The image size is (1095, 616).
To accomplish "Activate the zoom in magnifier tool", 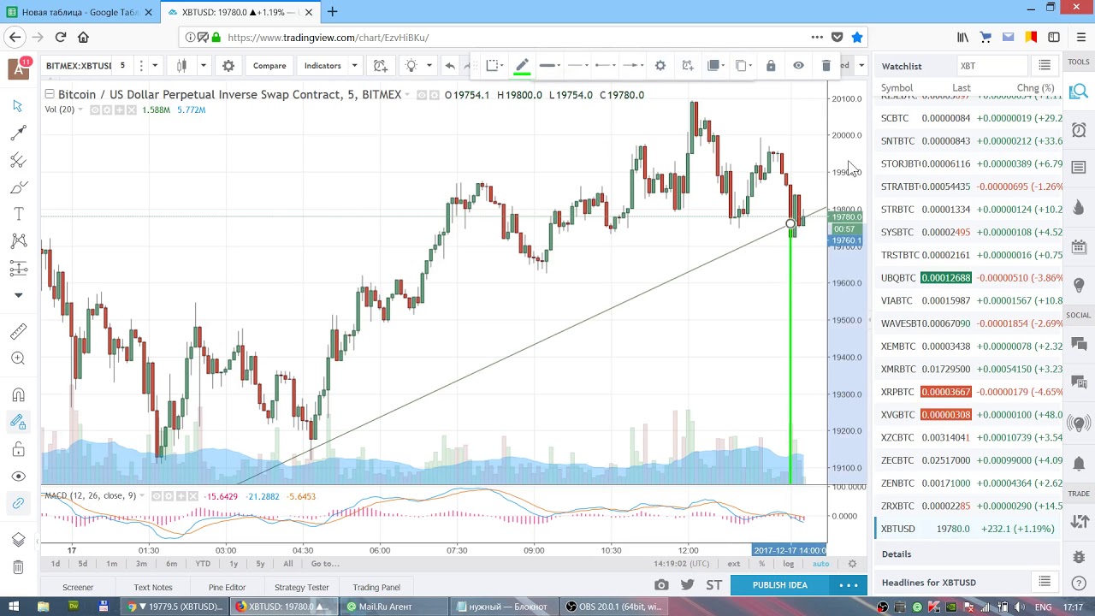I will [18, 358].
